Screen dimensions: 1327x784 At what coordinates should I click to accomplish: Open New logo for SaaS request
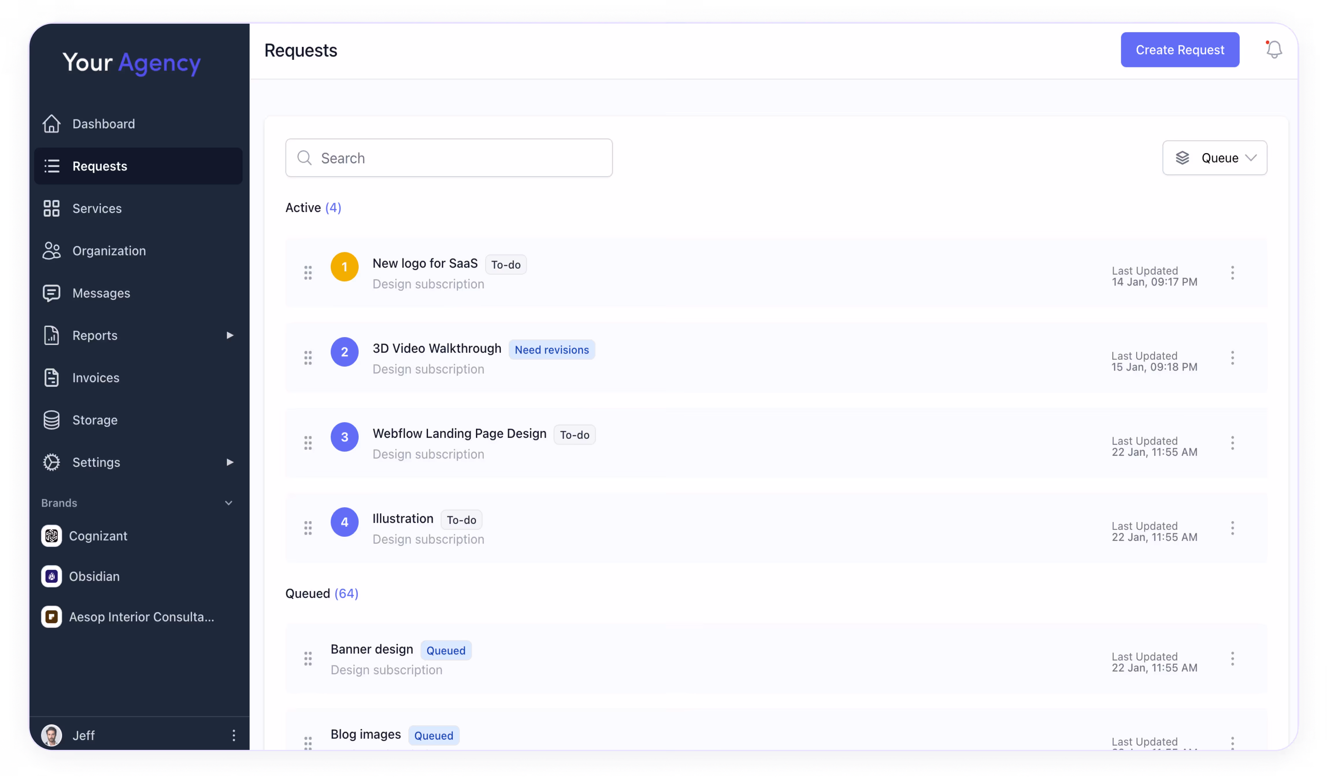425,263
